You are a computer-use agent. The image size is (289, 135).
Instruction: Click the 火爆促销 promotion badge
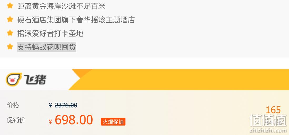[113, 122]
